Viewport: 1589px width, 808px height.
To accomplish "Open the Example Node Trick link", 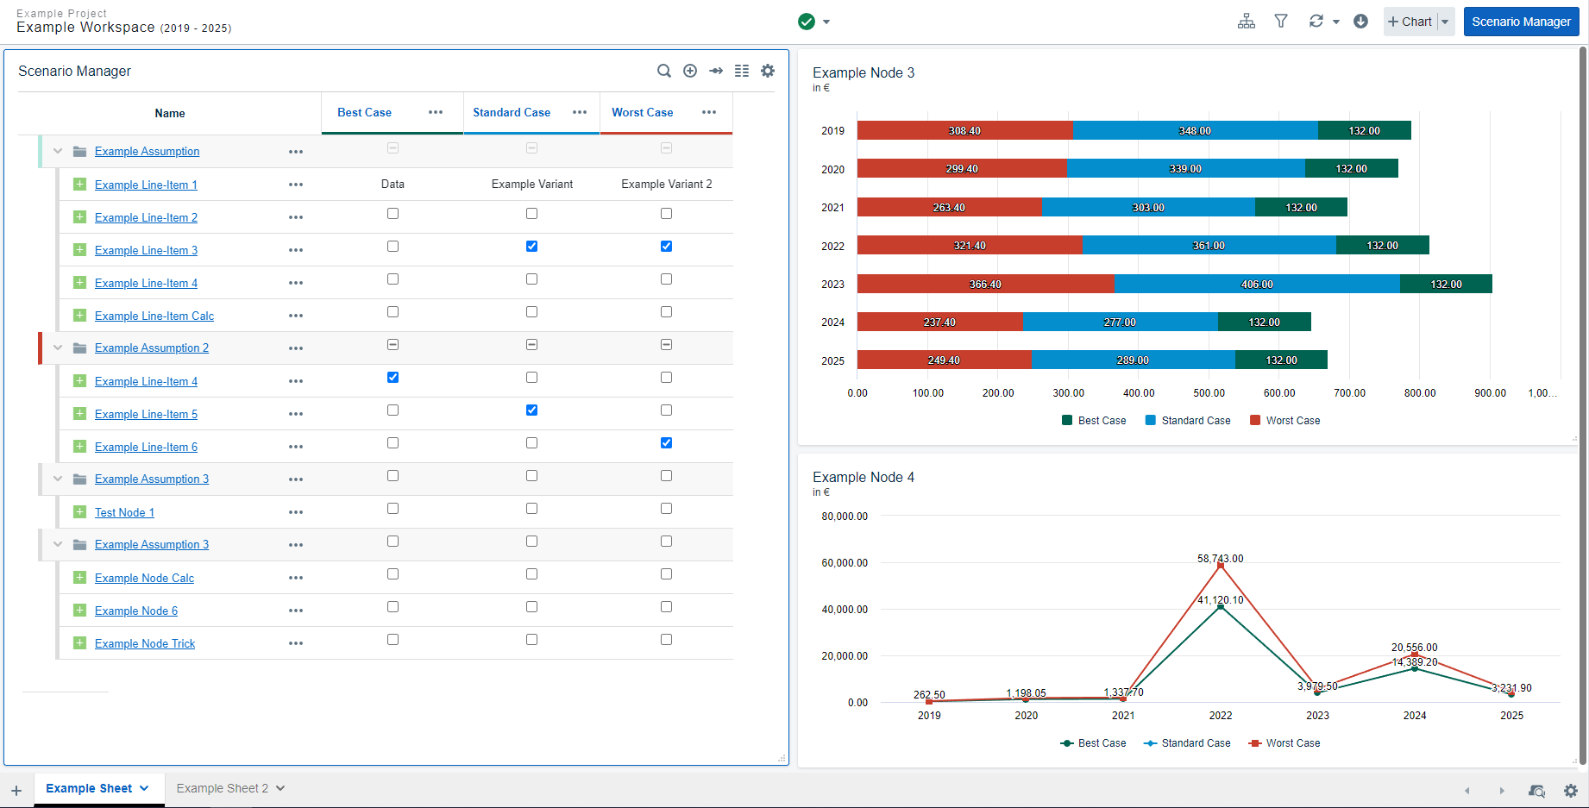I will [144, 642].
